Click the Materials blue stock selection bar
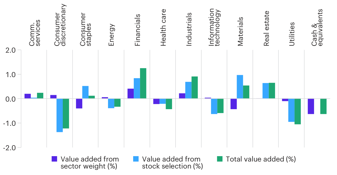This screenshot has width=337, height=175. (x=240, y=87)
